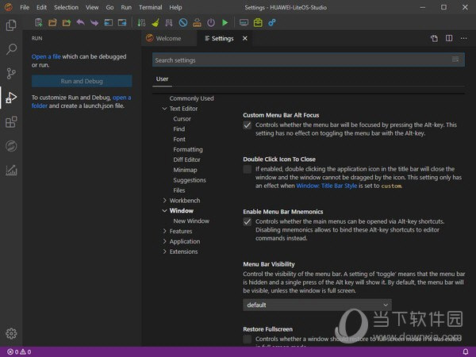Image resolution: width=476 pixels, height=357 pixels.
Task: Open Explorer in the activity bar
Action: tap(11, 25)
